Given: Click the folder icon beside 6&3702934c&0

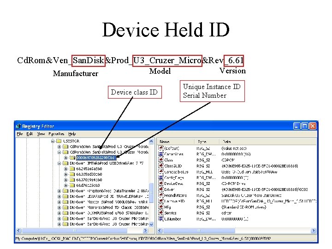Looking at the screenshot, I should coord(72,179).
